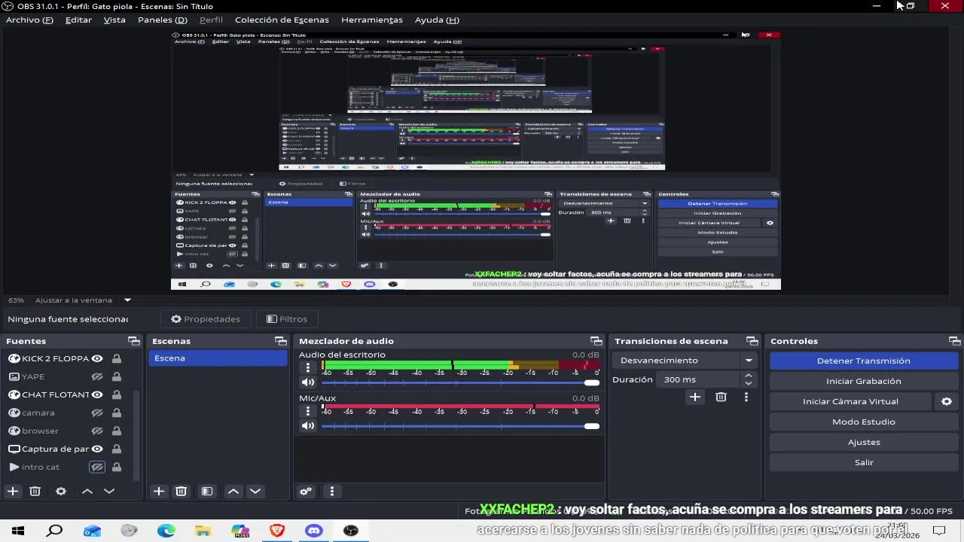Screen dimensions: 964x542
Task: Open advanced audio properties gear
Action: pyautogui.click(x=306, y=491)
